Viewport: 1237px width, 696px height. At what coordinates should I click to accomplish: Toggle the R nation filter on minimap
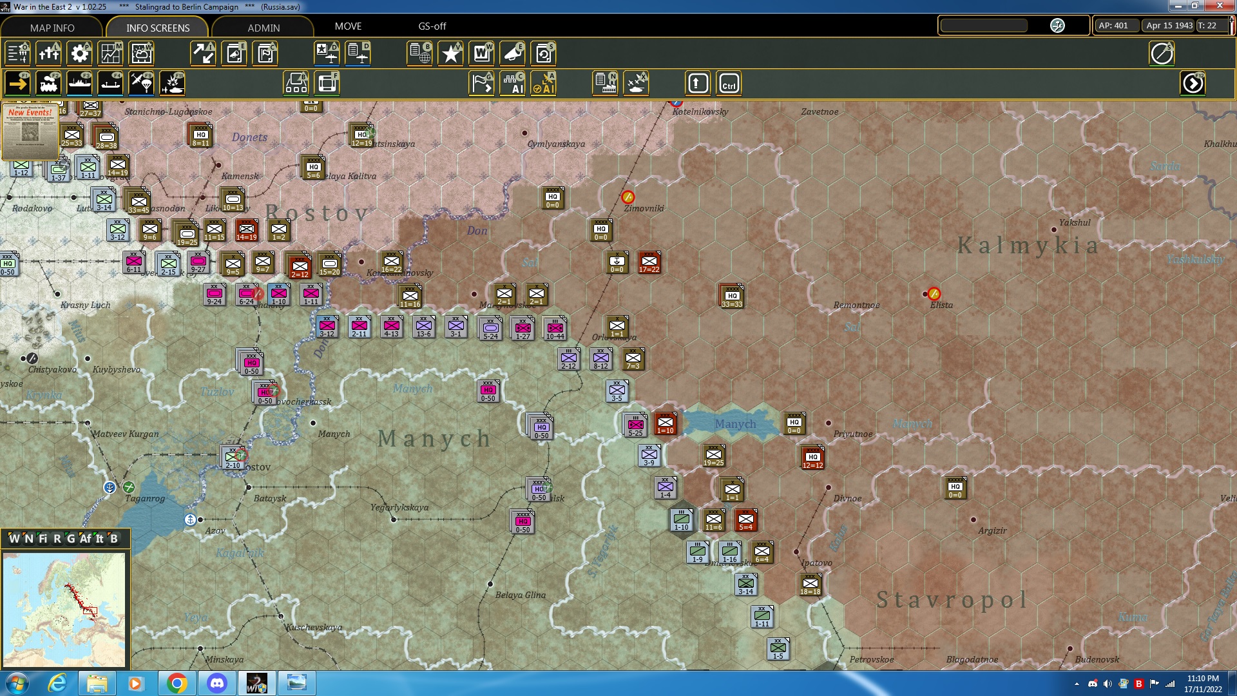(57, 539)
